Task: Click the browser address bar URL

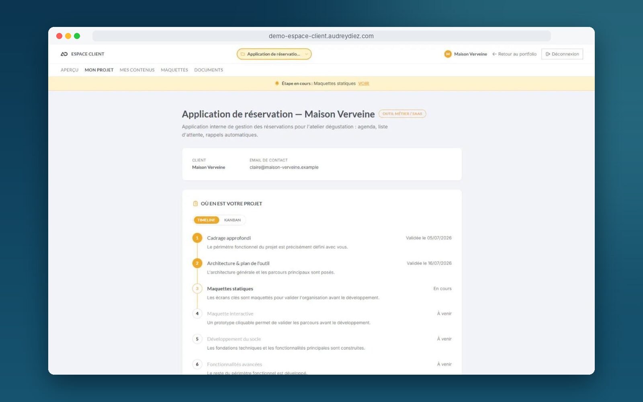Action: [321, 36]
